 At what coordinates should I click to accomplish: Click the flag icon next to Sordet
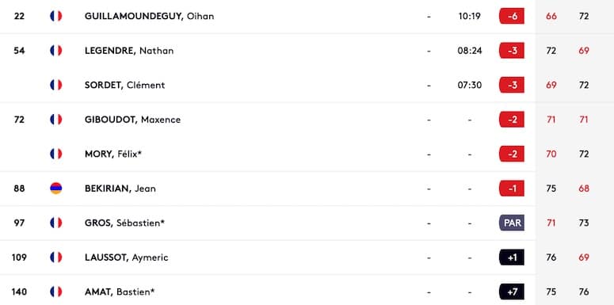point(56,85)
